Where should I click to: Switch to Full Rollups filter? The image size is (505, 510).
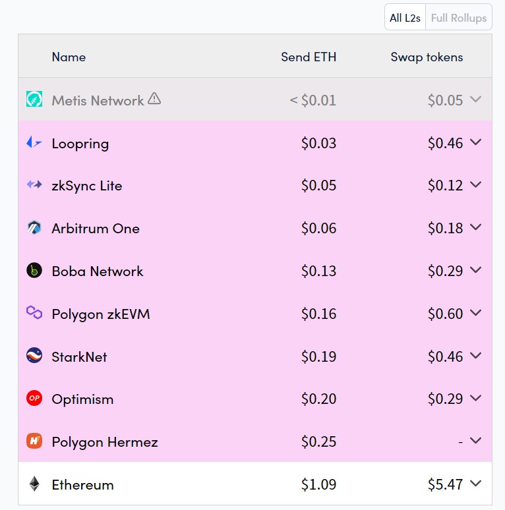[x=459, y=17]
